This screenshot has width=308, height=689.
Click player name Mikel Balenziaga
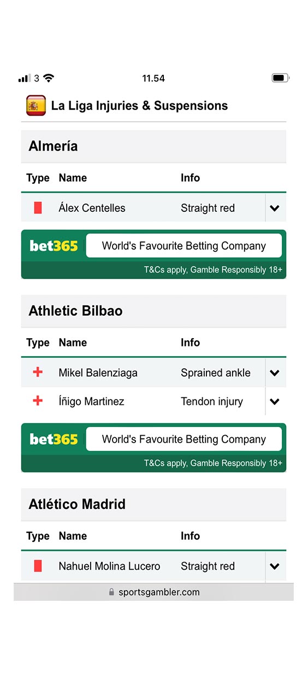(98, 373)
